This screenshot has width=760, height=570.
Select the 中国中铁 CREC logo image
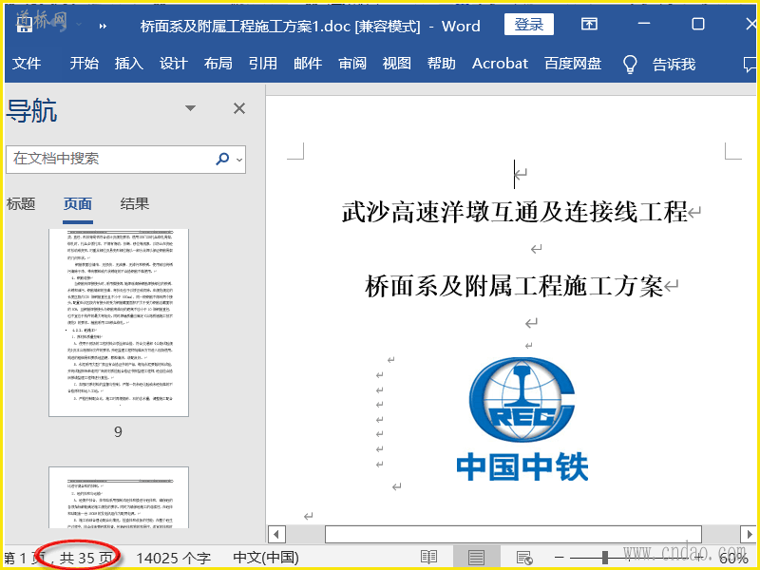click(x=522, y=419)
